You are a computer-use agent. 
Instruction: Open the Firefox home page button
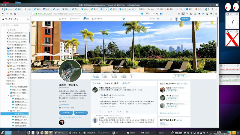[x=15, y=13]
